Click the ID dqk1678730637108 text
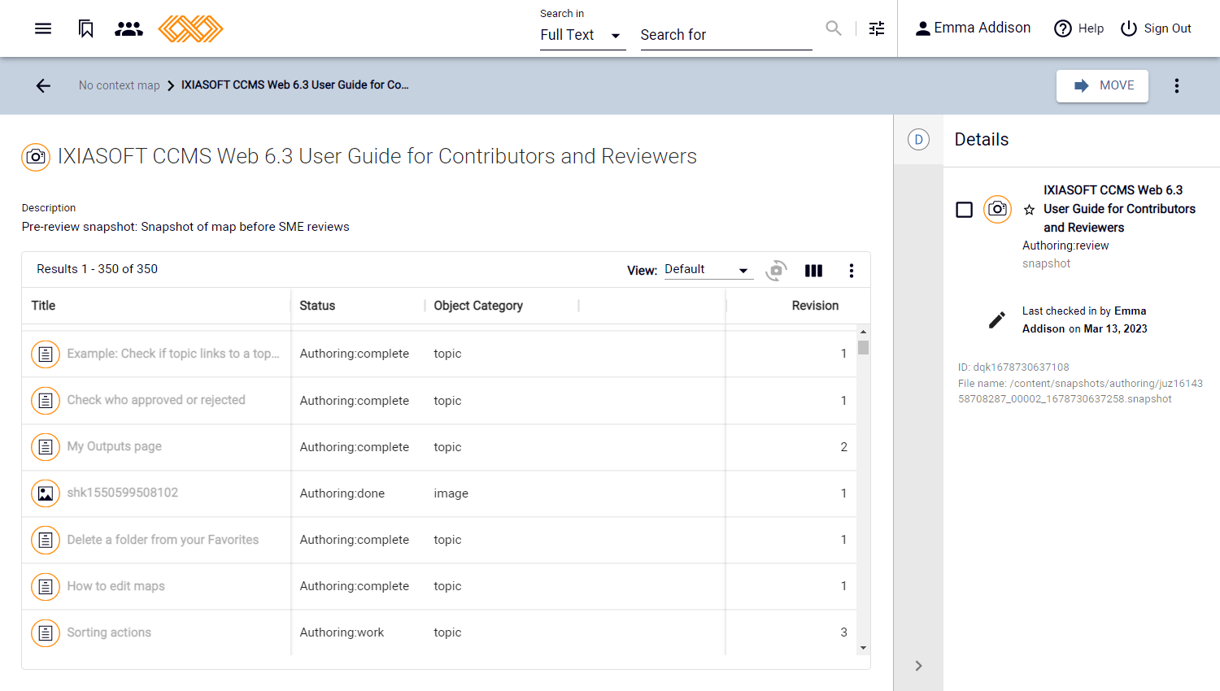Screen dimensions: 1220x691 click(1013, 367)
